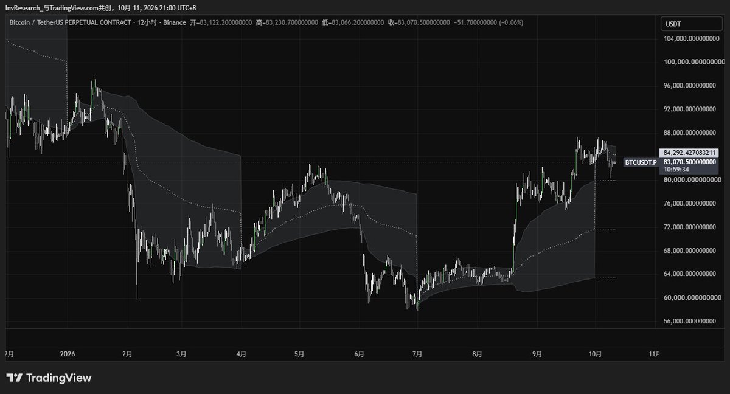
Task: Click the 10月 time axis label
Action: point(595,353)
